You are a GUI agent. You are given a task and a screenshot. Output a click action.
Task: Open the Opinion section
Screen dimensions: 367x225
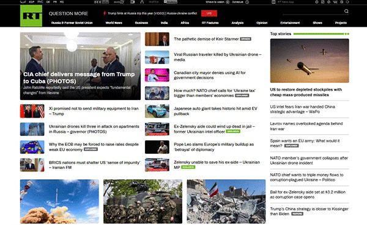(262, 23)
